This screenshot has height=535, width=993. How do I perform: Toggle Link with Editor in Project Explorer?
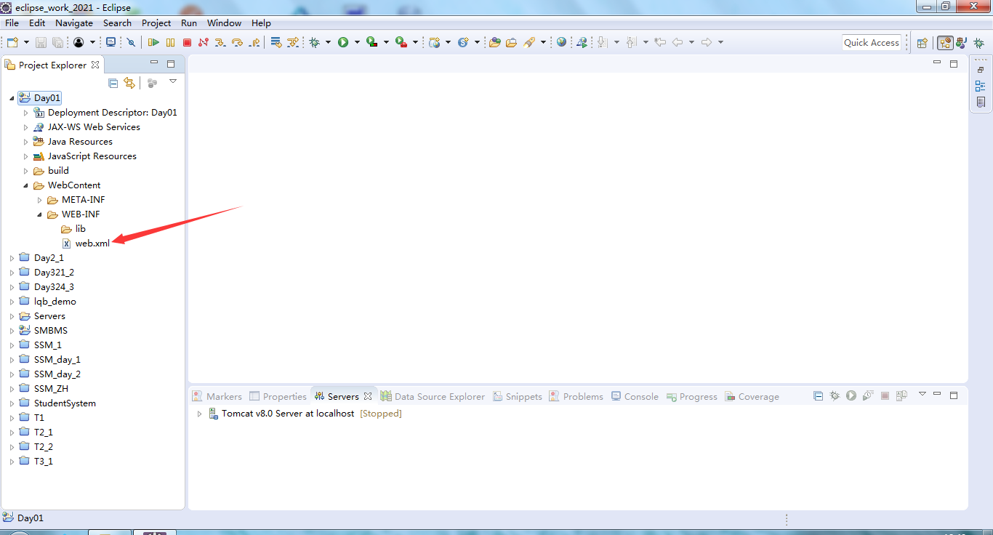(129, 83)
